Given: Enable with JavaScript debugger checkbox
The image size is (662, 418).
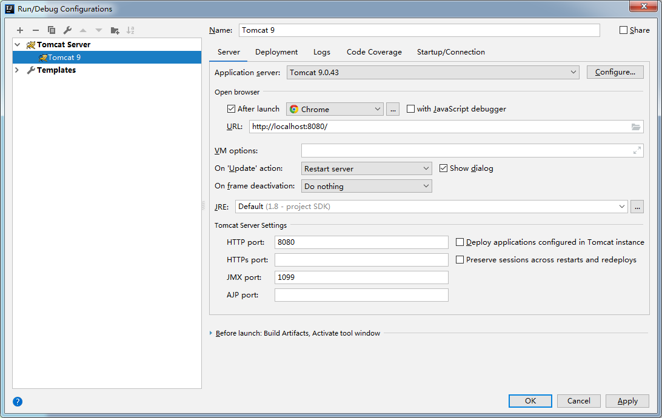Looking at the screenshot, I should (x=411, y=109).
